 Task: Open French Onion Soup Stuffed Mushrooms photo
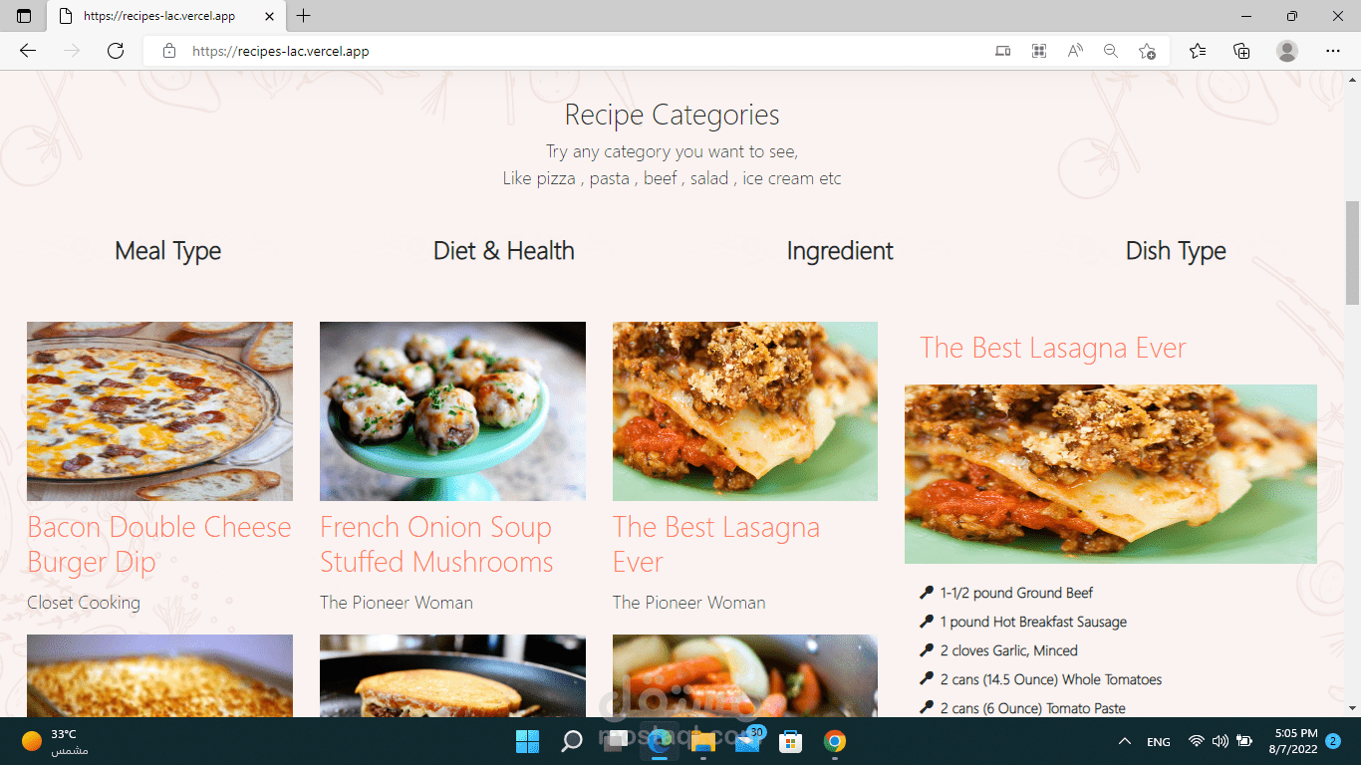point(452,410)
